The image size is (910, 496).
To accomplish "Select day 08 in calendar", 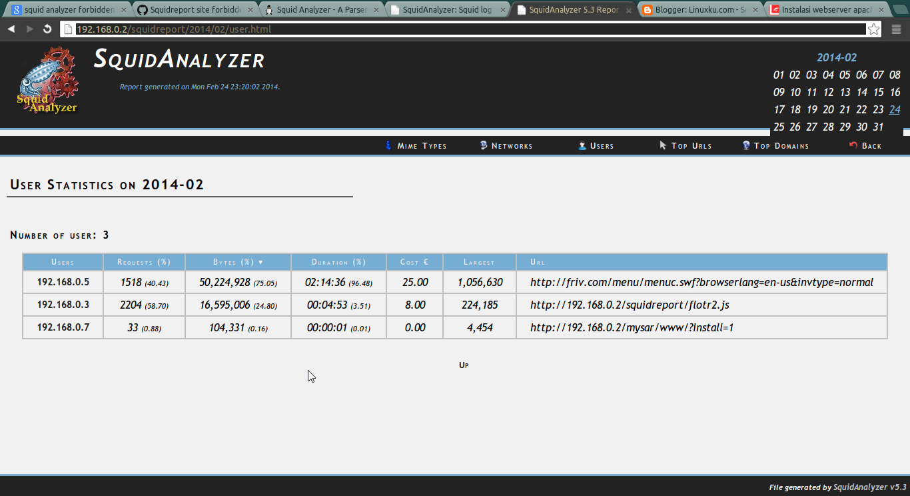I will (895, 75).
